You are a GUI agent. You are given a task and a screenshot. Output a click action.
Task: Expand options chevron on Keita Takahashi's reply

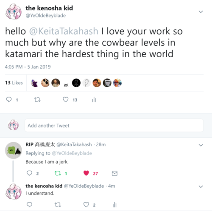201,145
